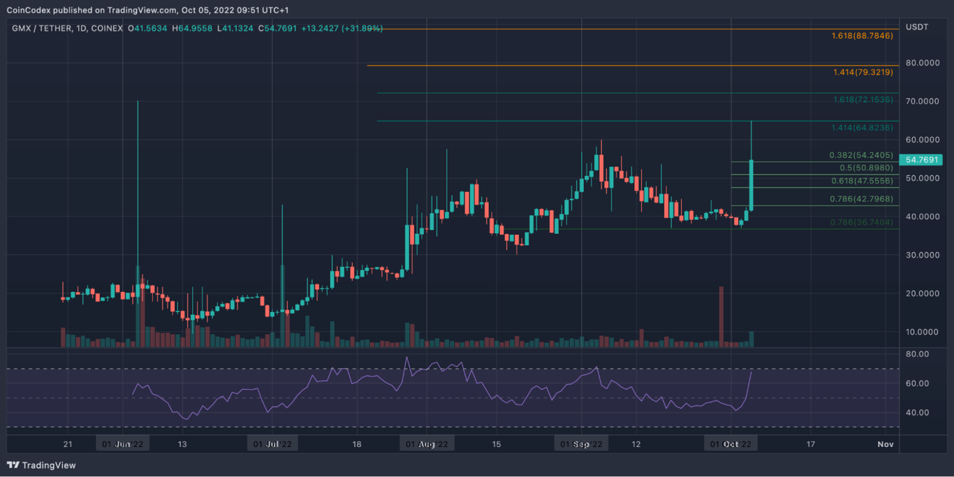Click the 01 Sep '22 date label
The image size is (954, 477).
[x=581, y=443]
